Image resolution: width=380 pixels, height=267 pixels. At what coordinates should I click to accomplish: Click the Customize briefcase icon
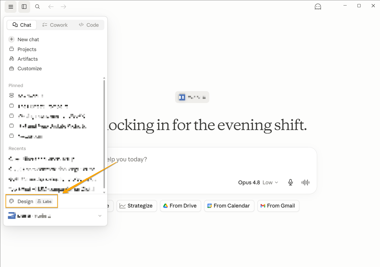pos(12,68)
